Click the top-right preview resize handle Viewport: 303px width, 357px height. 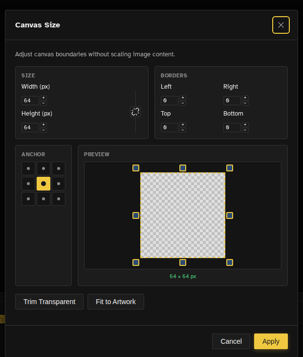coord(230,168)
